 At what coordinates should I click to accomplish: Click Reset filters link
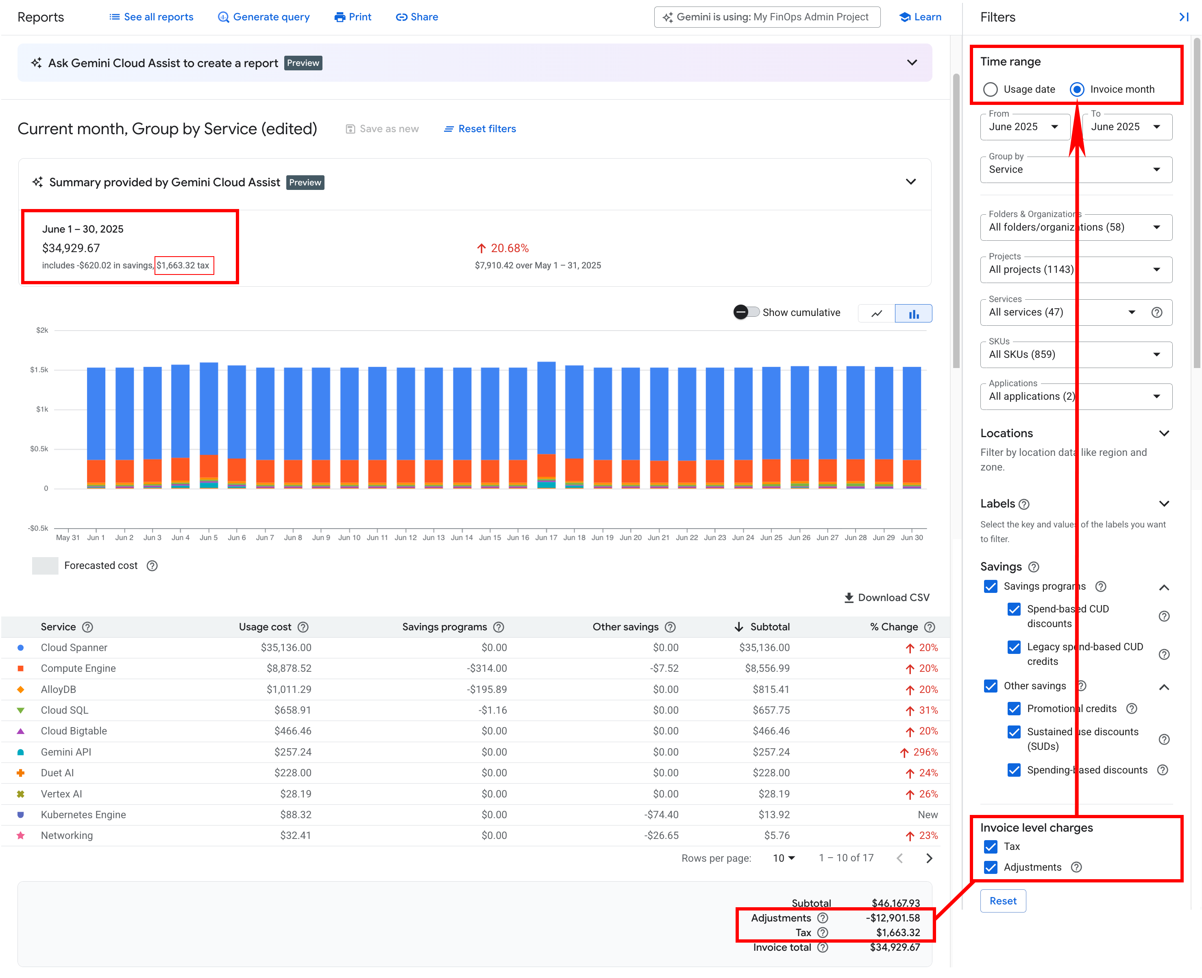pos(479,129)
